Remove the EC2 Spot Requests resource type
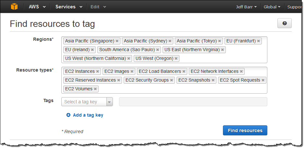 263,80
